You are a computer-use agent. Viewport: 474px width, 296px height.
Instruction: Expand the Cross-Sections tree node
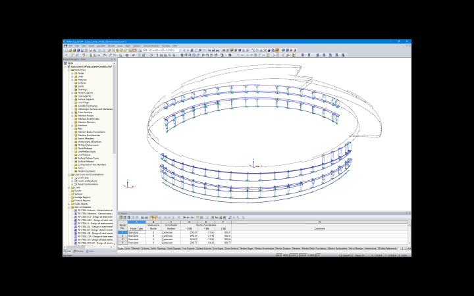point(72,112)
